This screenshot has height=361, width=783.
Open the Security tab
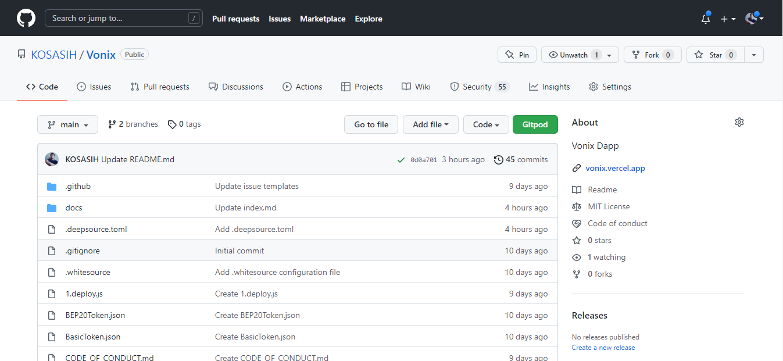pos(480,87)
